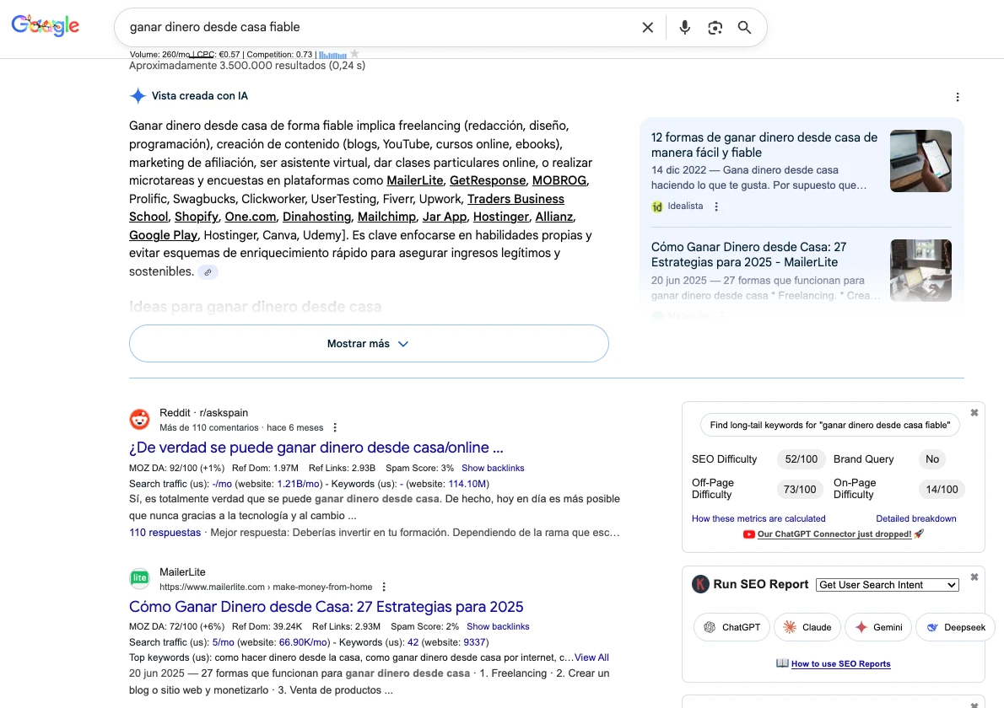
Task: Open 'How these metrics are calculated' link
Action: [758, 518]
